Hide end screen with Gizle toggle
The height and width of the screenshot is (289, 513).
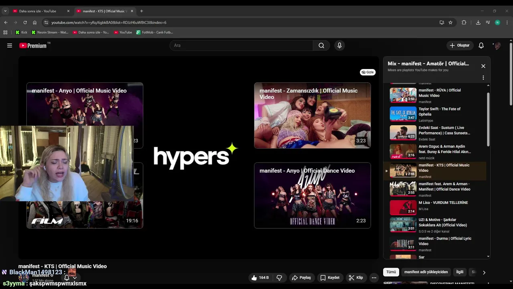[x=368, y=72]
